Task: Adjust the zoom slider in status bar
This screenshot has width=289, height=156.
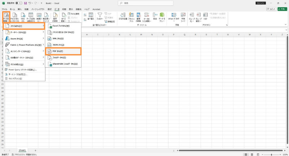Action: (271, 155)
